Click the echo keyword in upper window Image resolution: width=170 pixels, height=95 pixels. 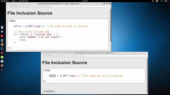pos(22,37)
